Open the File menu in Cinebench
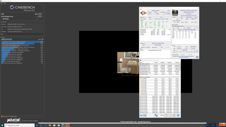This screenshot has height=127, width=226. pyautogui.click(x=1, y=3)
